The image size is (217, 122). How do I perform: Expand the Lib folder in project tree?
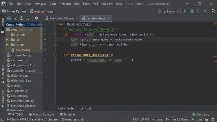[x=7, y=40]
